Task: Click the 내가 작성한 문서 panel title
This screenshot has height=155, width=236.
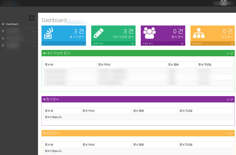Action: (58, 53)
